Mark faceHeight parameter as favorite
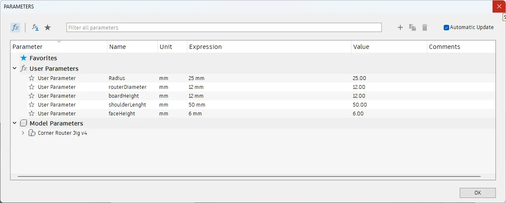This screenshot has height=203, width=506. click(x=32, y=114)
